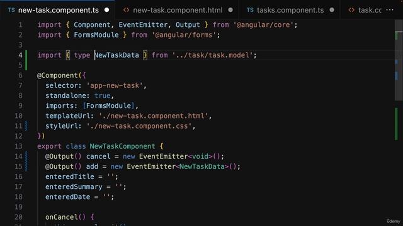
Task: Click the enteredDate property
Action: 67,196
